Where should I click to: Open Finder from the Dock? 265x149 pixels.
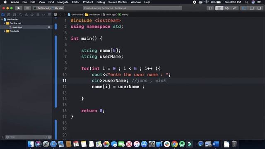31,144
